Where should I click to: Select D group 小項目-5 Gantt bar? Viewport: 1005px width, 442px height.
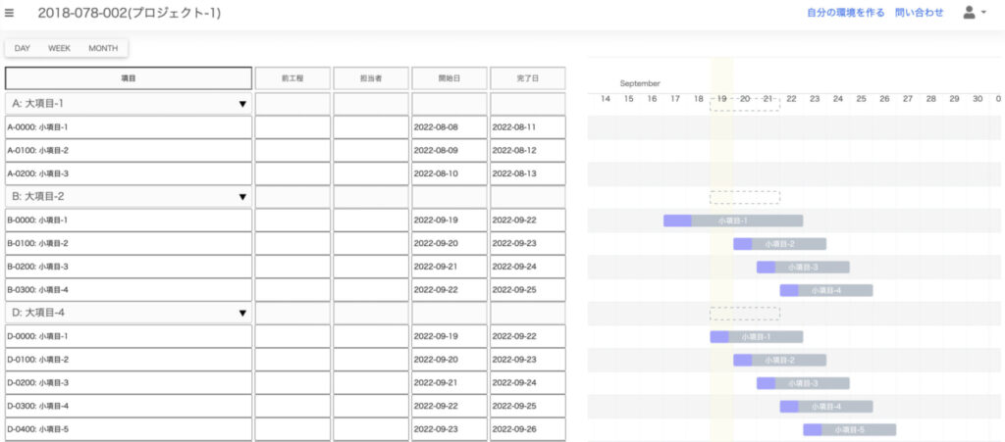(849, 430)
